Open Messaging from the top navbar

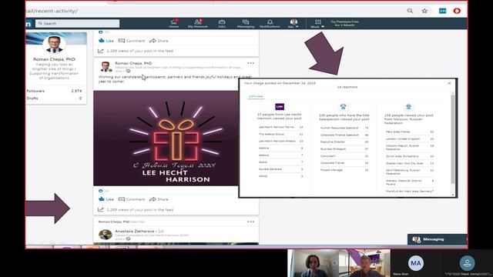coord(246,24)
